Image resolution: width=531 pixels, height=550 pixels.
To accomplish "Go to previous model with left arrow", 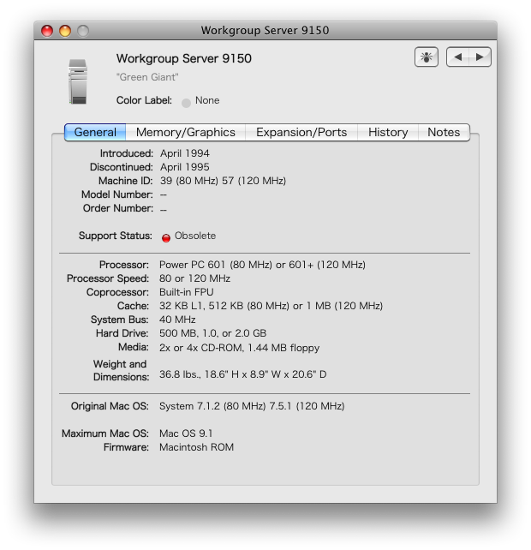I will (457, 57).
